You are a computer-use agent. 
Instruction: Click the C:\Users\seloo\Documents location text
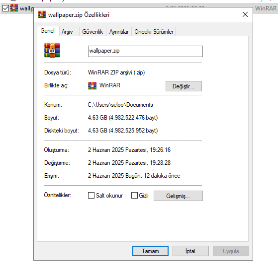pyautogui.click(x=120, y=105)
